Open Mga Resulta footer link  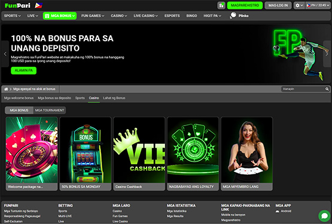pos(175,216)
